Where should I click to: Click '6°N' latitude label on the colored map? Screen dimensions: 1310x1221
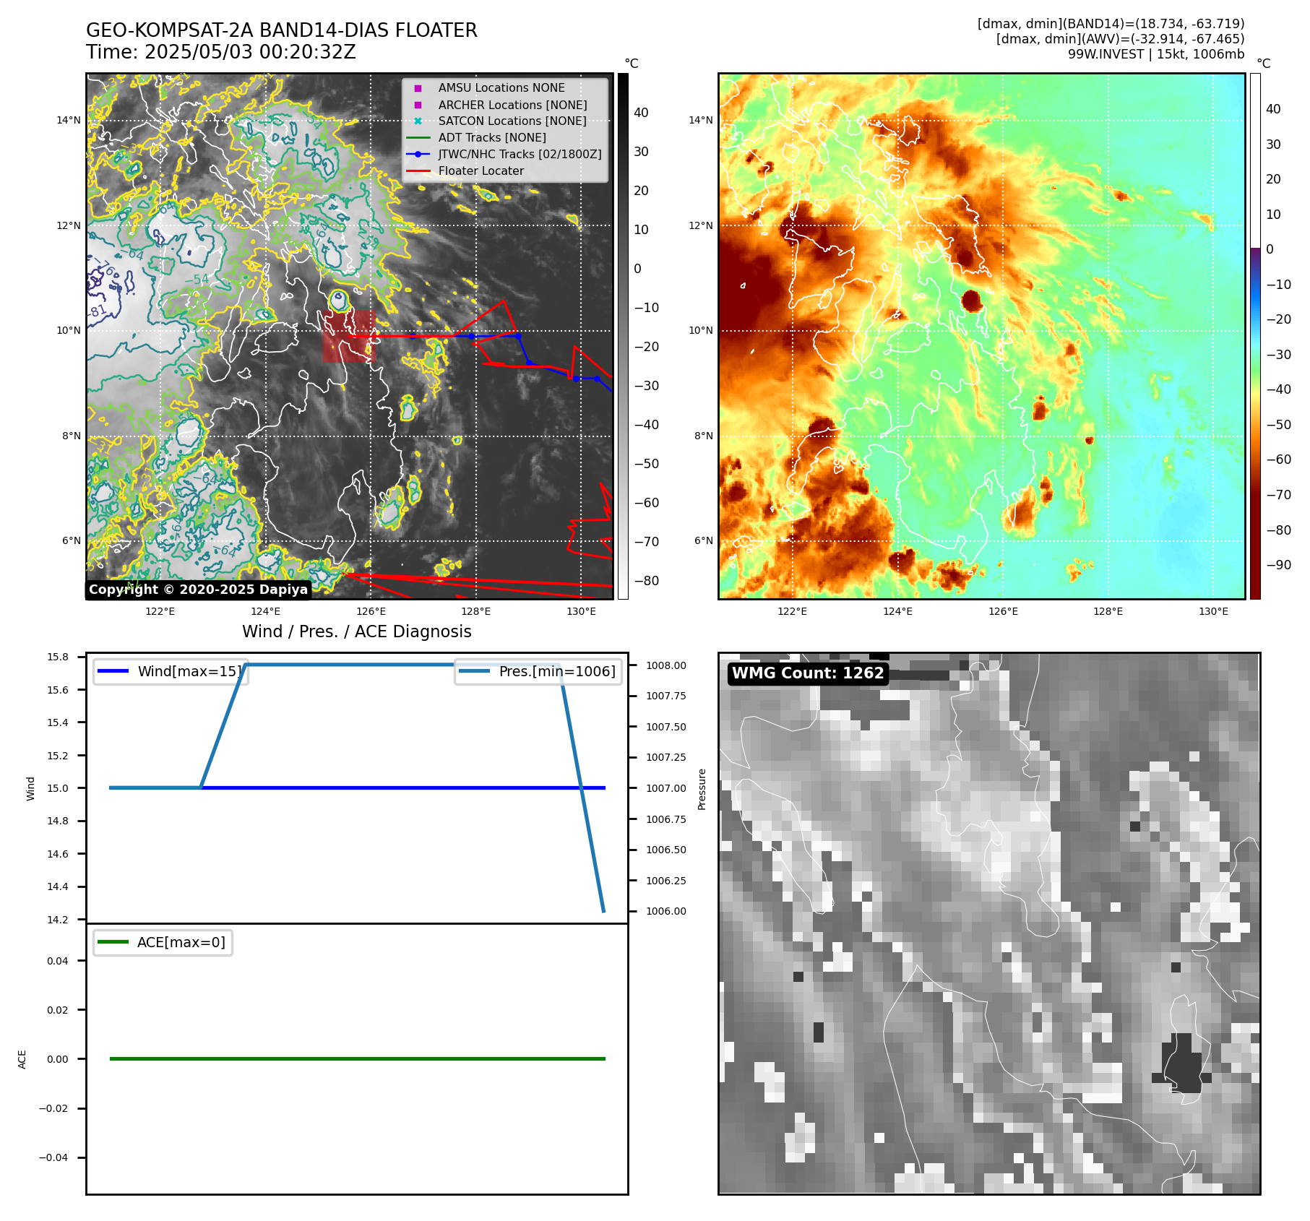coord(703,540)
